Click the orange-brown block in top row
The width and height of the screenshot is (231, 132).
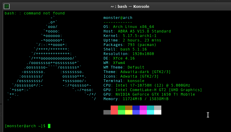(x=128, y=108)
